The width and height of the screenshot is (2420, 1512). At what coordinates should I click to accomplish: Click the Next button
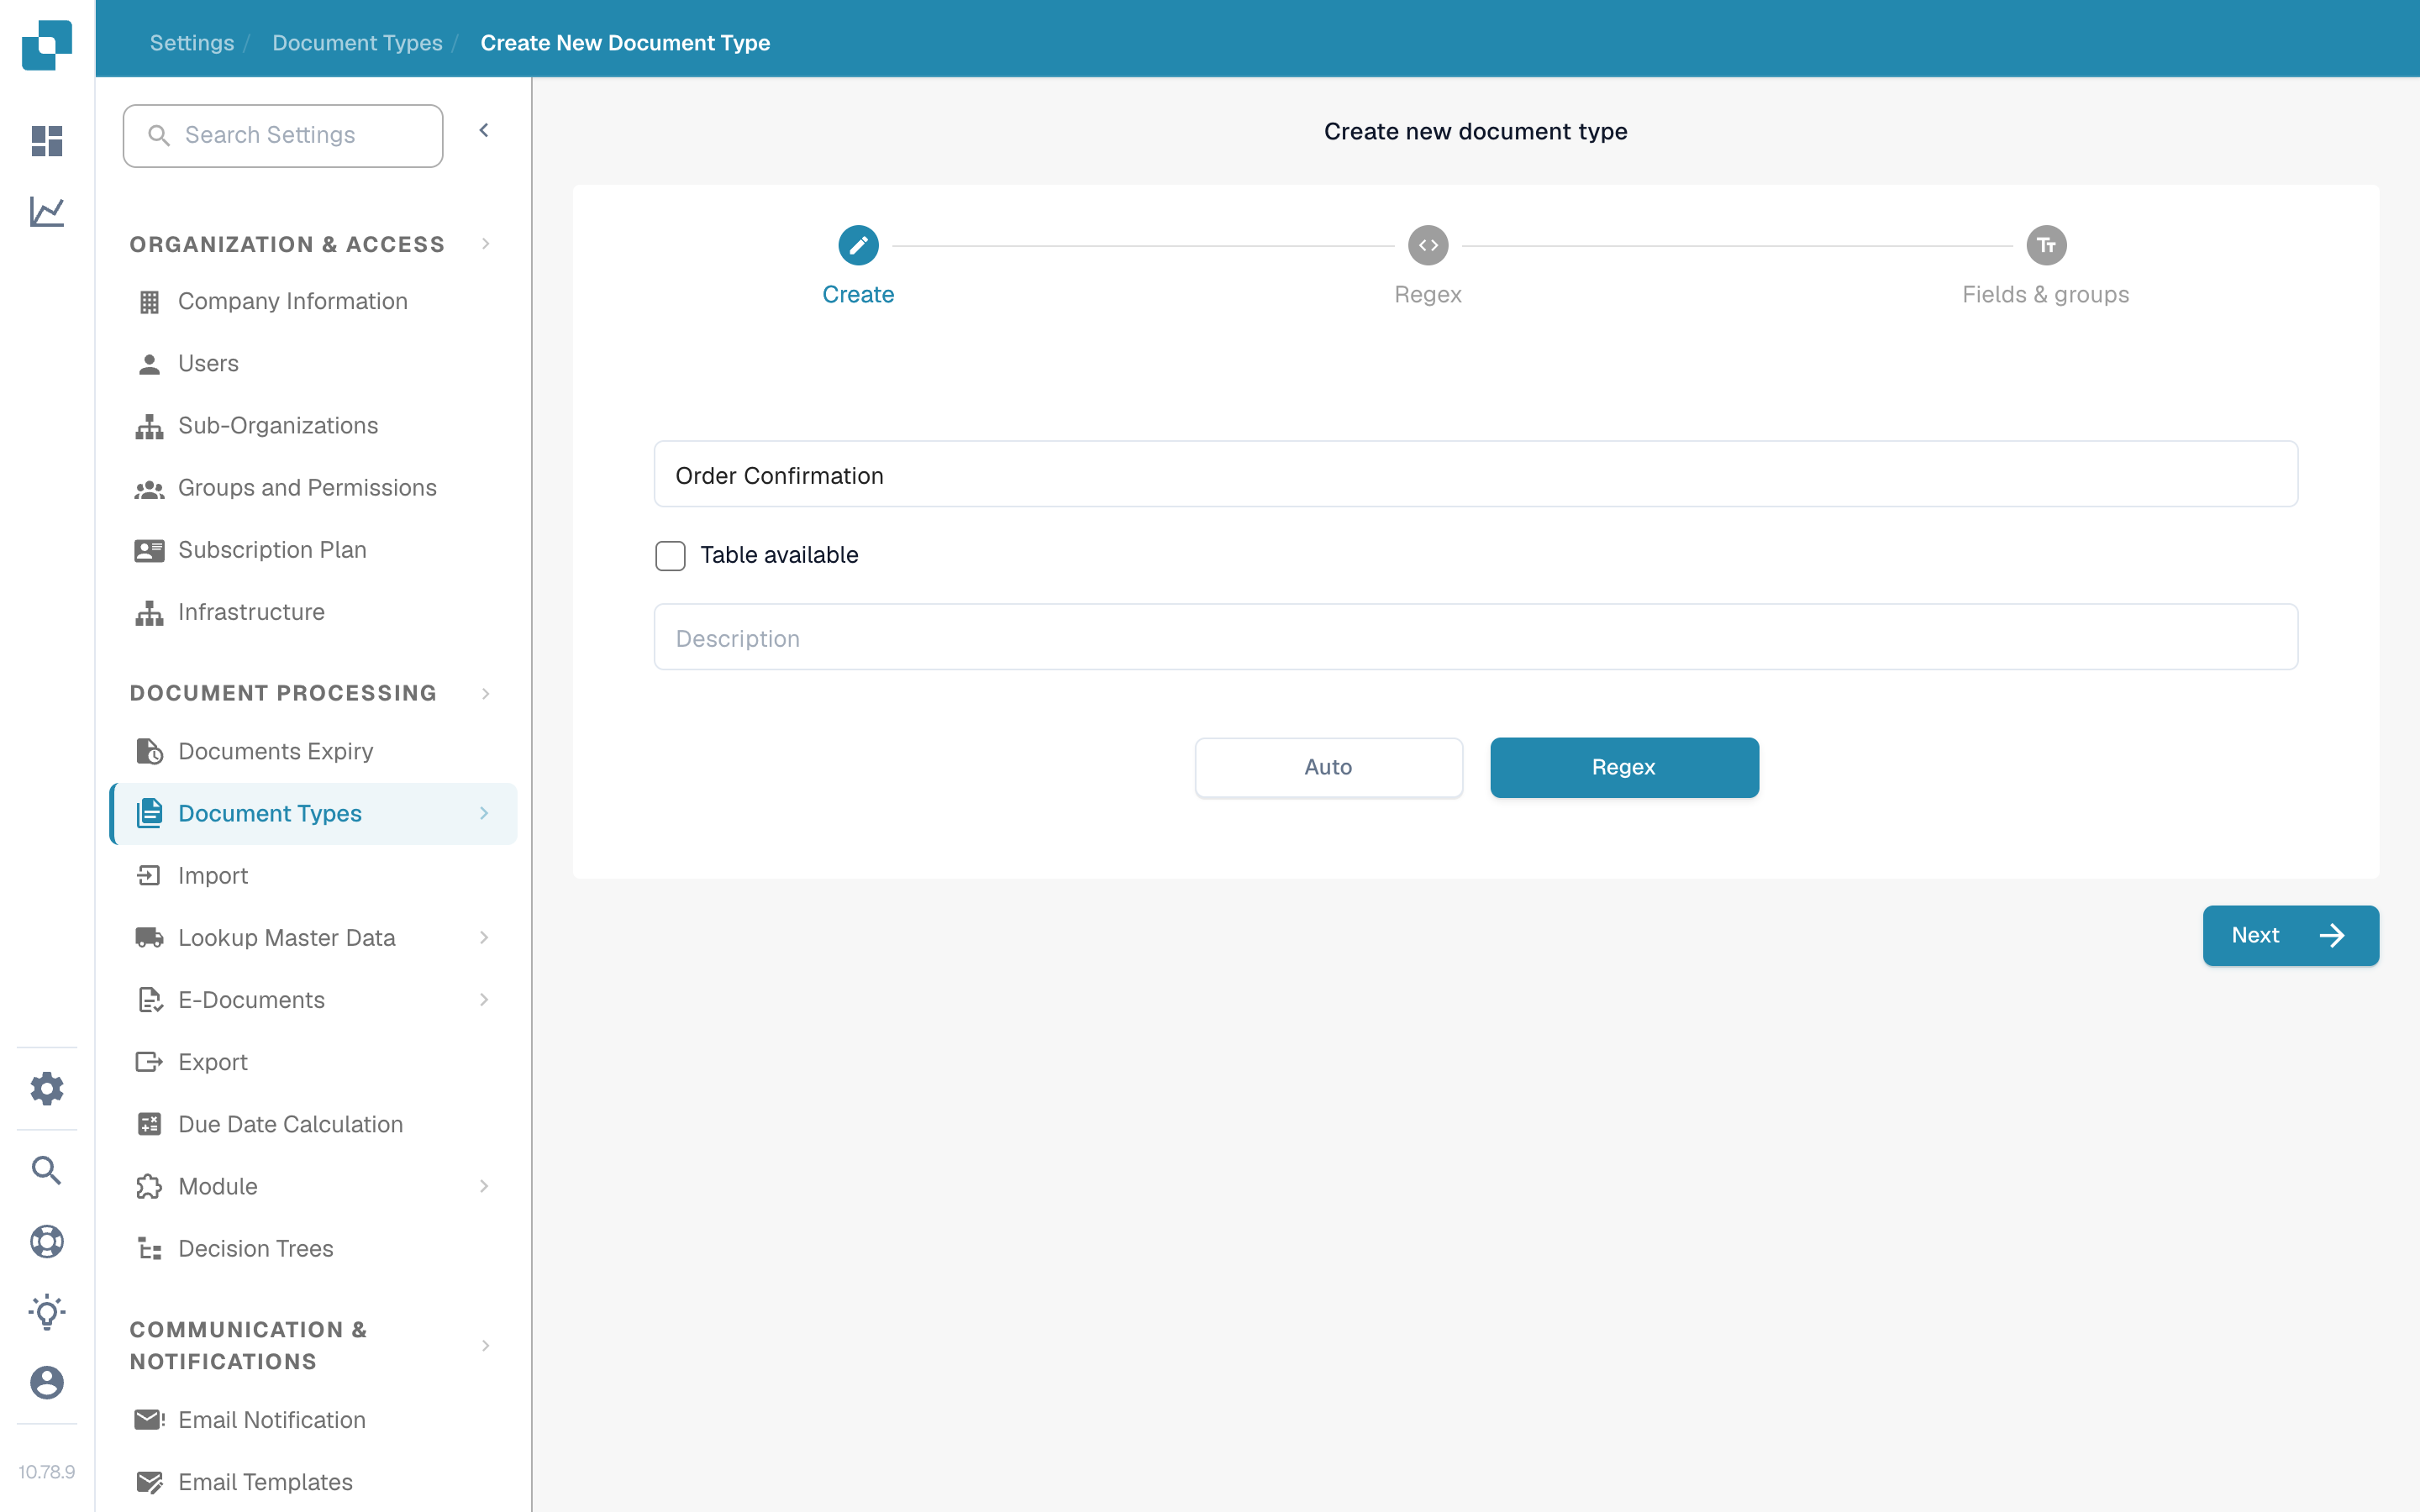(x=2290, y=935)
